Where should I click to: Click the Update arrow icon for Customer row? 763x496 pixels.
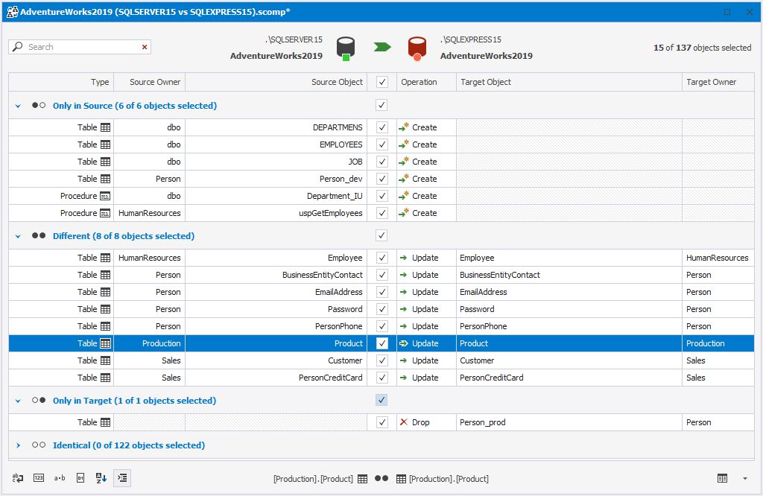point(403,360)
